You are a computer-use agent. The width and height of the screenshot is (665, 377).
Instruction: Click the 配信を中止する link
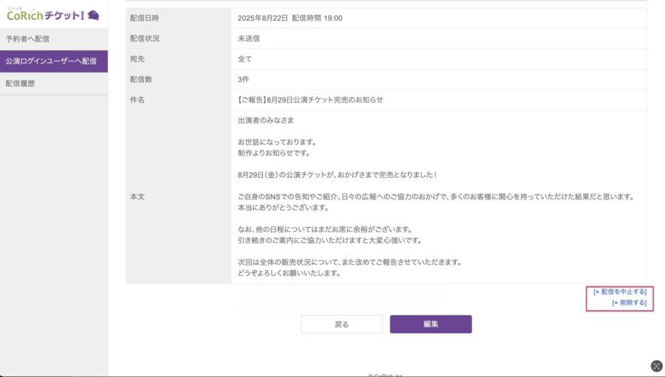coord(620,292)
